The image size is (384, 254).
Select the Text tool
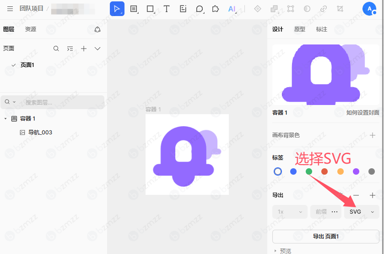click(x=167, y=9)
